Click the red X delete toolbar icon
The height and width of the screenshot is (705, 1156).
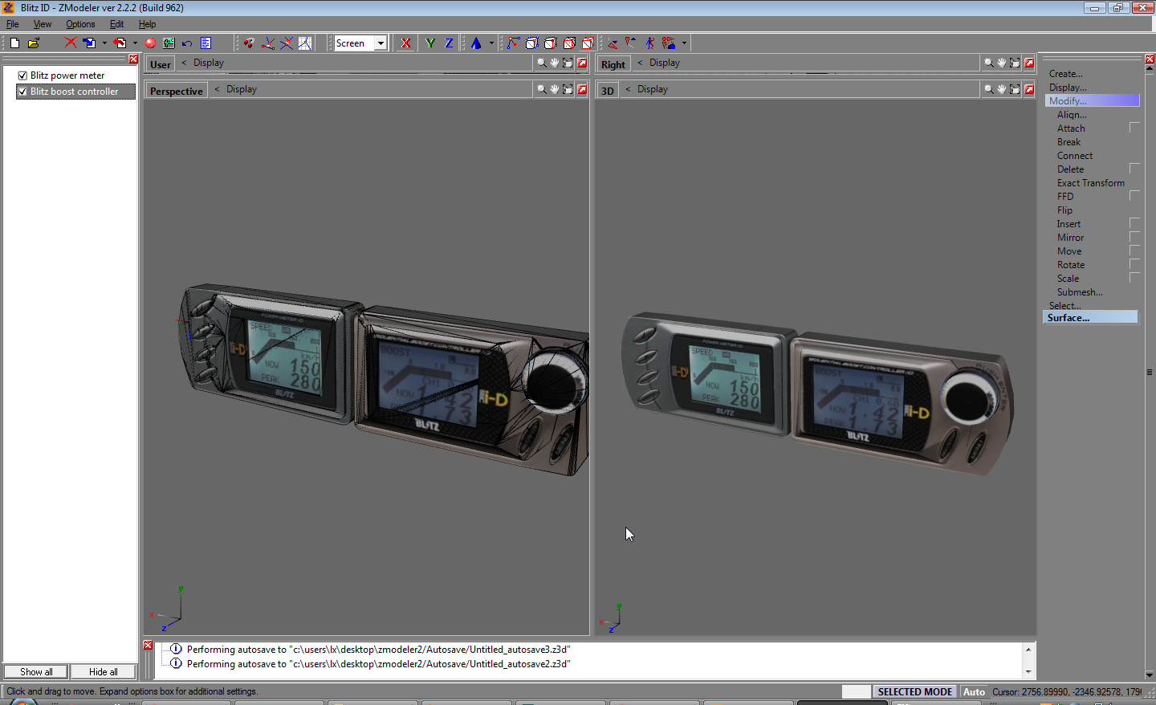point(71,43)
